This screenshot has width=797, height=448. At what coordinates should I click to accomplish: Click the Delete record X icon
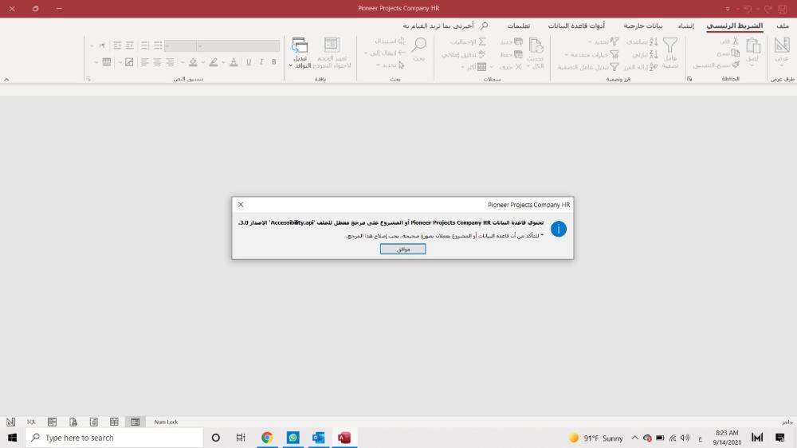(518, 67)
